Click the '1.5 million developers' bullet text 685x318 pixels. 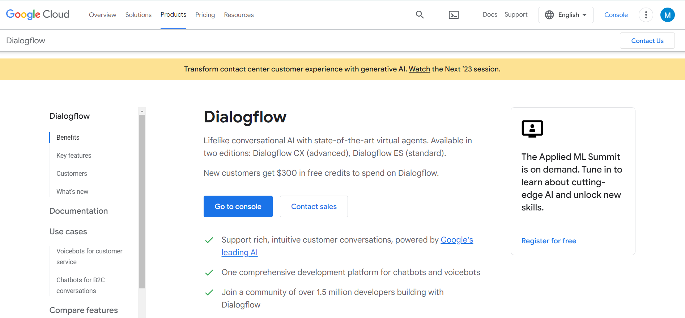click(x=332, y=298)
